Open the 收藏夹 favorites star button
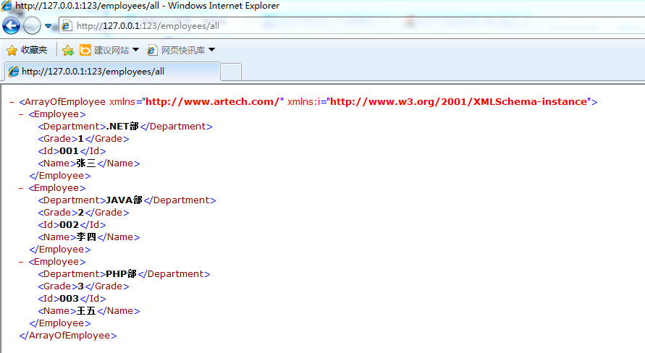The width and height of the screenshot is (645, 353). click(12, 50)
